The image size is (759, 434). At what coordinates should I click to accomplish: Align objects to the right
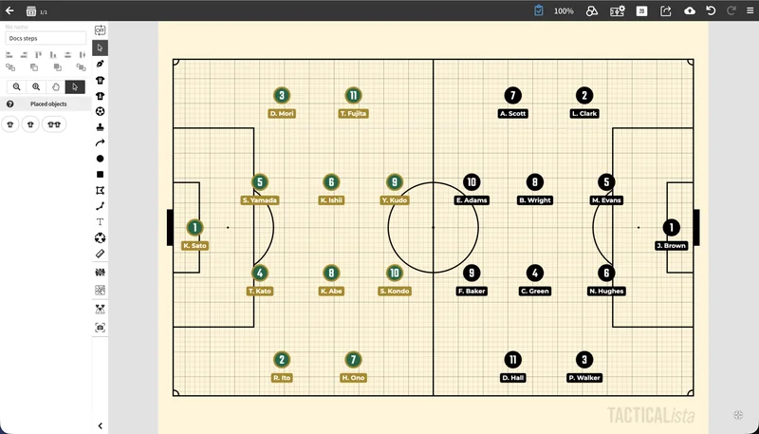pyautogui.click(x=24, y=55)
